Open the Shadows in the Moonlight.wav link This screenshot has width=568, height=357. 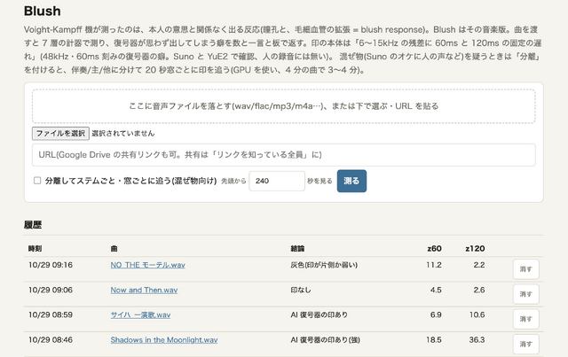click(164, 340)
